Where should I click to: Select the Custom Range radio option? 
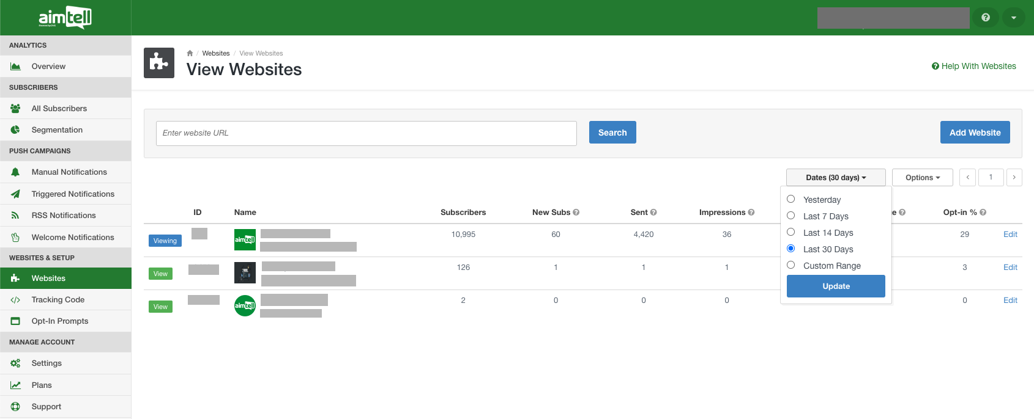790,265
